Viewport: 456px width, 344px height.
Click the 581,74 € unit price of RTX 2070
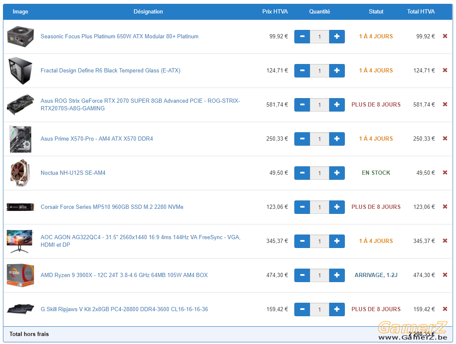tap(277, 104)
